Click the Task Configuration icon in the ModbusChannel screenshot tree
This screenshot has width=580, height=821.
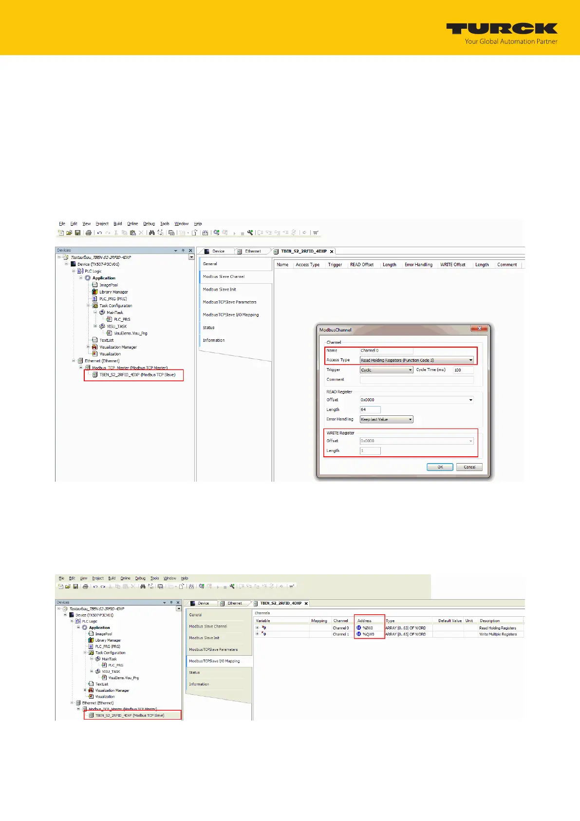(95, 306)
